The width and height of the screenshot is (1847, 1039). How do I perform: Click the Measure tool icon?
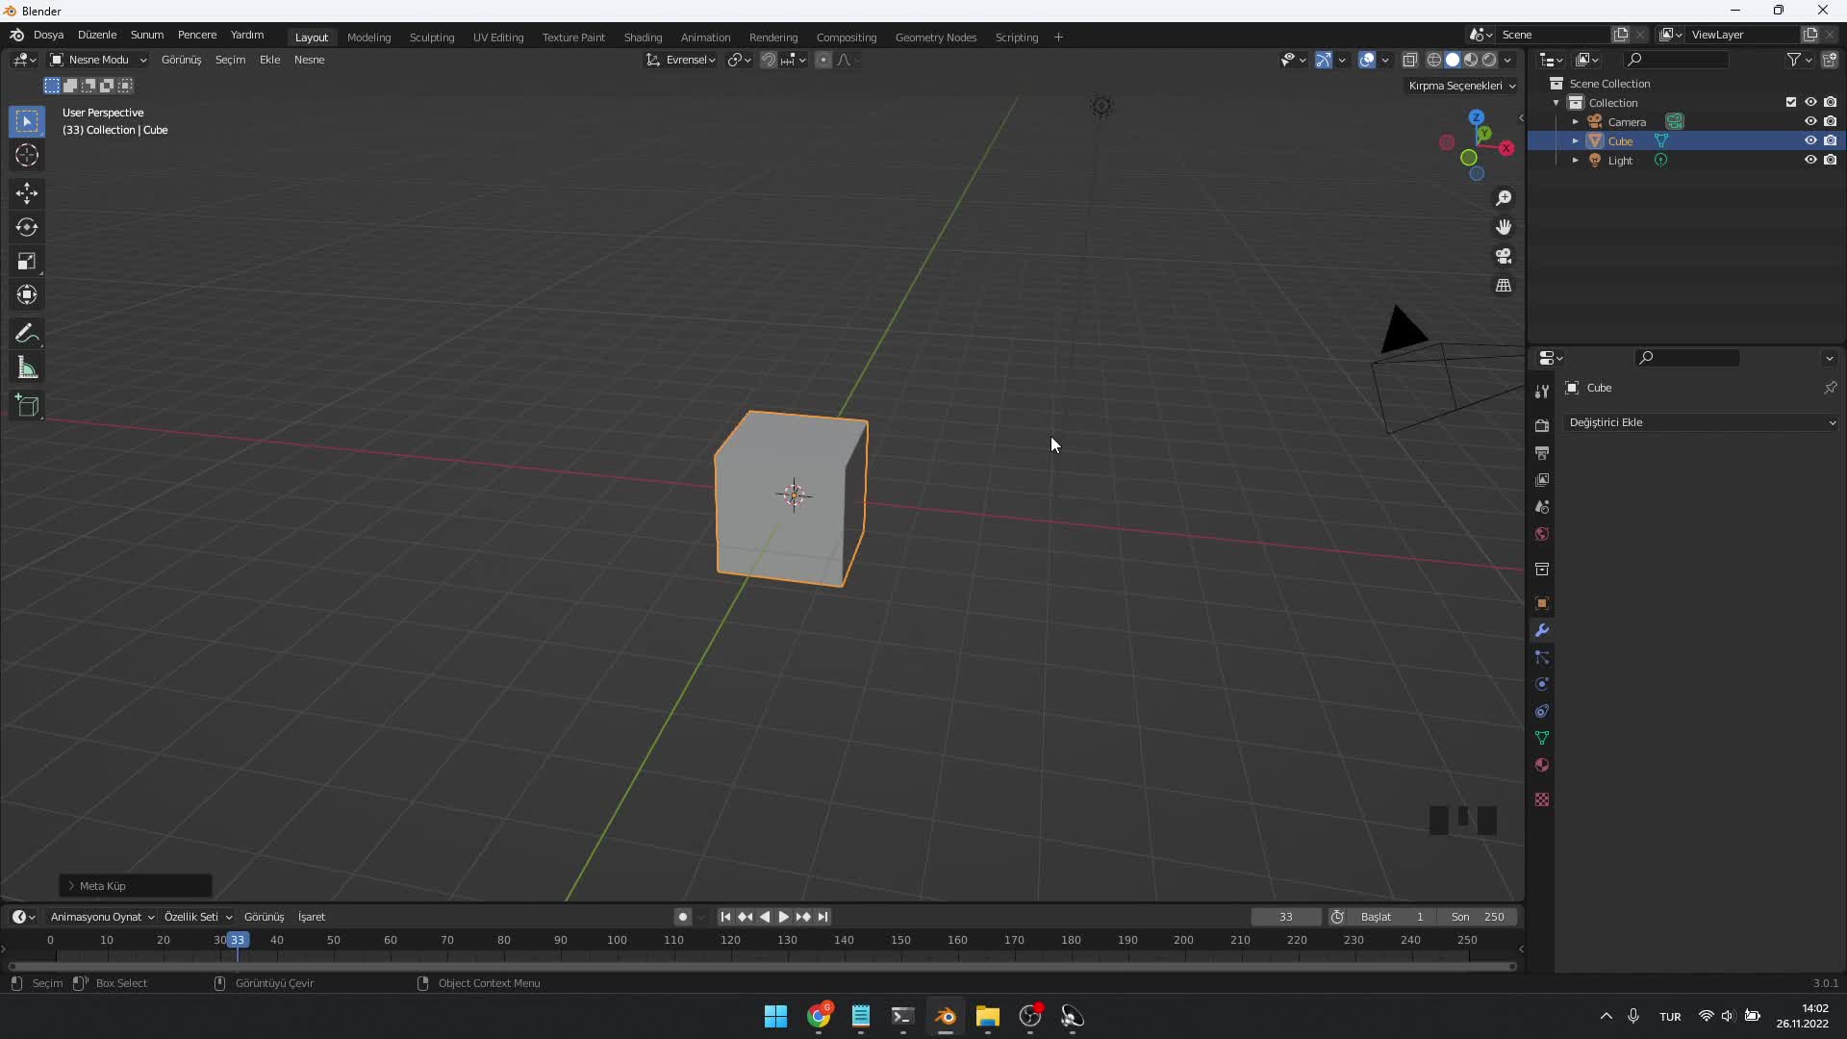coord(28,367)
